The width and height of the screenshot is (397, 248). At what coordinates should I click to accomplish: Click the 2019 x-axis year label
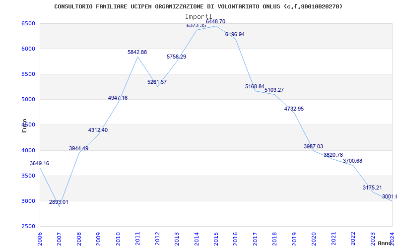tap(294, 239)
